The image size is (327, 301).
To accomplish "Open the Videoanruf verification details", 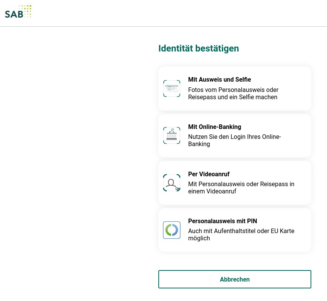I will pos(235,182).
